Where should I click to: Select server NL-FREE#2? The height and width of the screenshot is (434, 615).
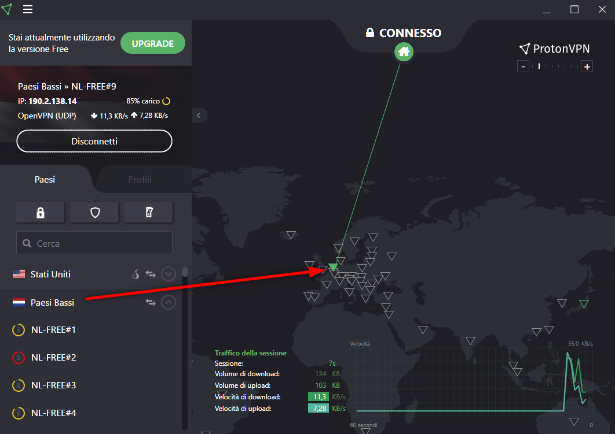[x=54, y=357]
